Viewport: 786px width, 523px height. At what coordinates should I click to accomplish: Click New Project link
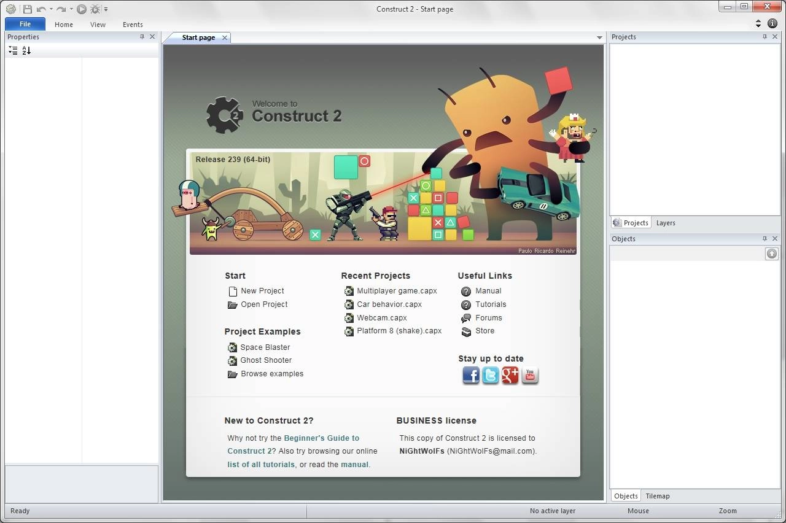coord(262,291)
